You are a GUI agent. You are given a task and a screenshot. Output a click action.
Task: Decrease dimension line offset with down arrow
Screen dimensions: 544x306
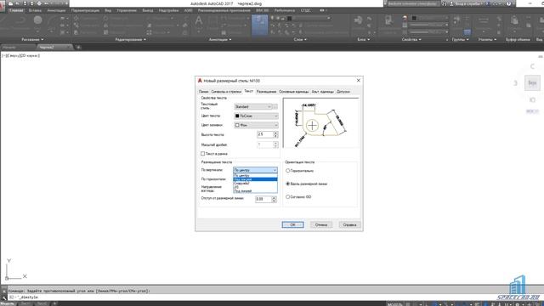274,201
